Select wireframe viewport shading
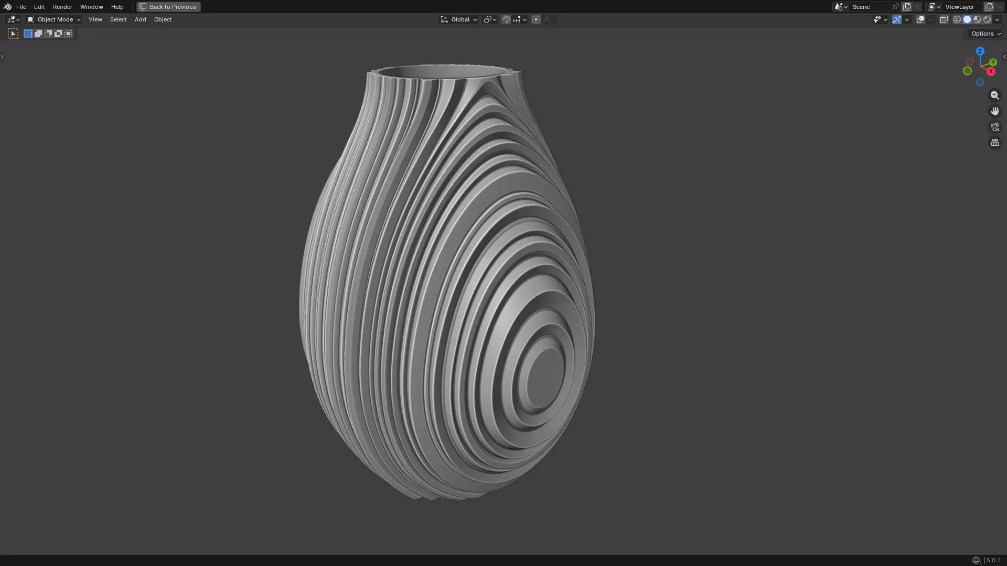This screenshot has width=1007, height=566. point(957,19)
